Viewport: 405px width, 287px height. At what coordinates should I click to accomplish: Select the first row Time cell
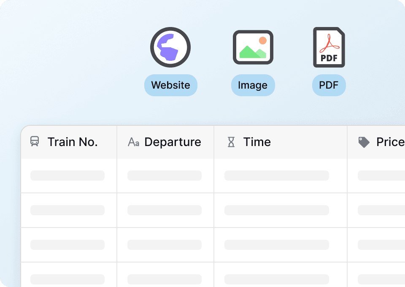point(277,176)
